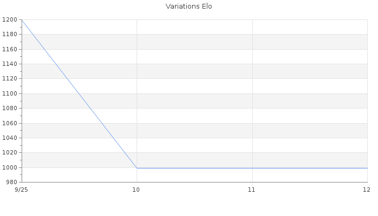The height and width of the screenshot is (216, 378).
Task: Click the 1040 y-axis label
Action: tap(10, 138)
